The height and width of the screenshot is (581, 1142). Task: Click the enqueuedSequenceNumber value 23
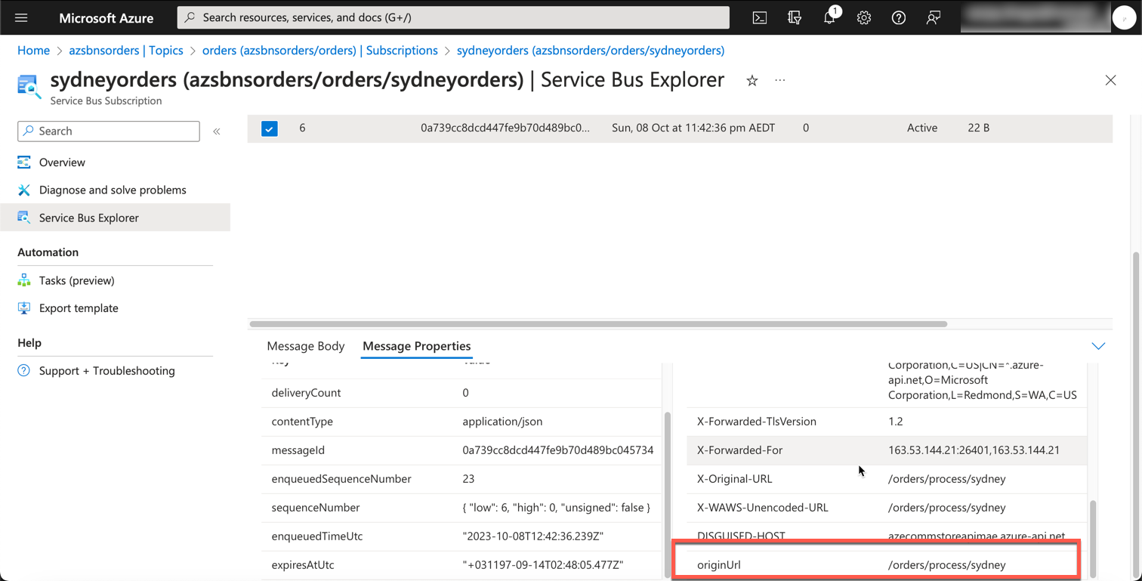[468, 479]
